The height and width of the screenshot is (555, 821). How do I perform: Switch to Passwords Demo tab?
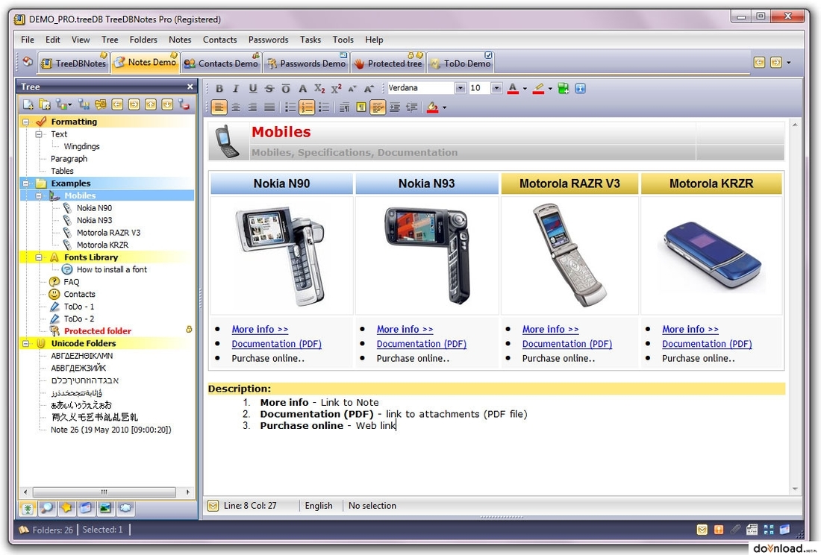pos(306,63)
